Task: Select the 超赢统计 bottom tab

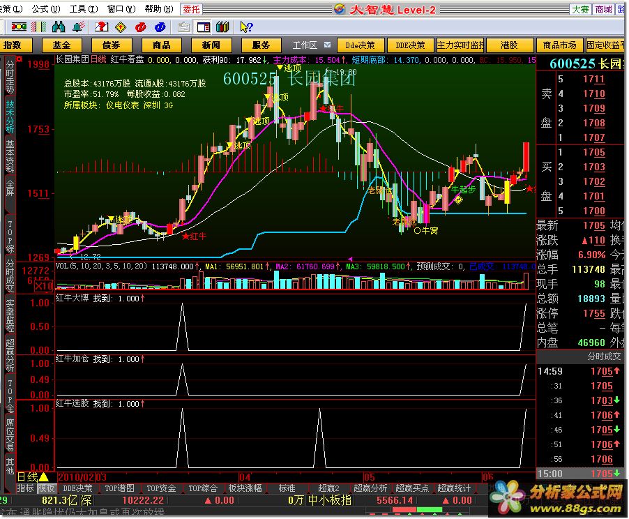Action: pos(454,488)
